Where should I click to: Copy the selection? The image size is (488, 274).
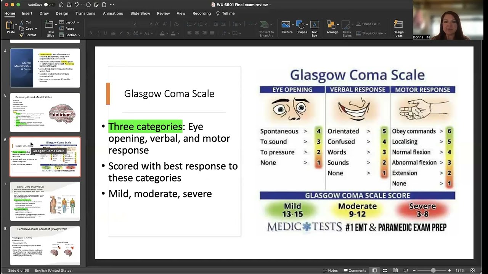pyautogui.click(x=26, y=29)
